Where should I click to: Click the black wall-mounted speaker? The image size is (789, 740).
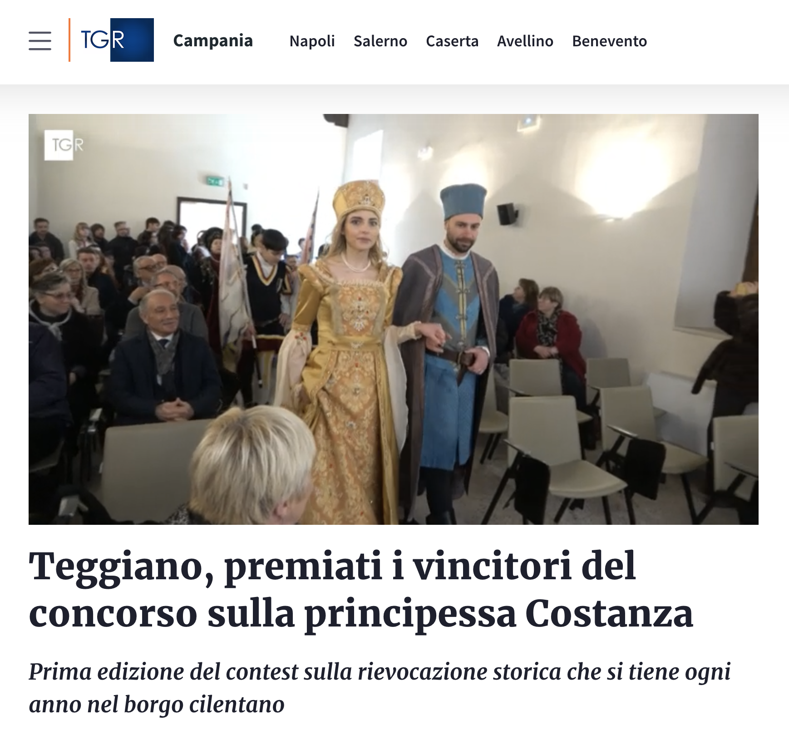pyautogui.click(x=507, y=214)
